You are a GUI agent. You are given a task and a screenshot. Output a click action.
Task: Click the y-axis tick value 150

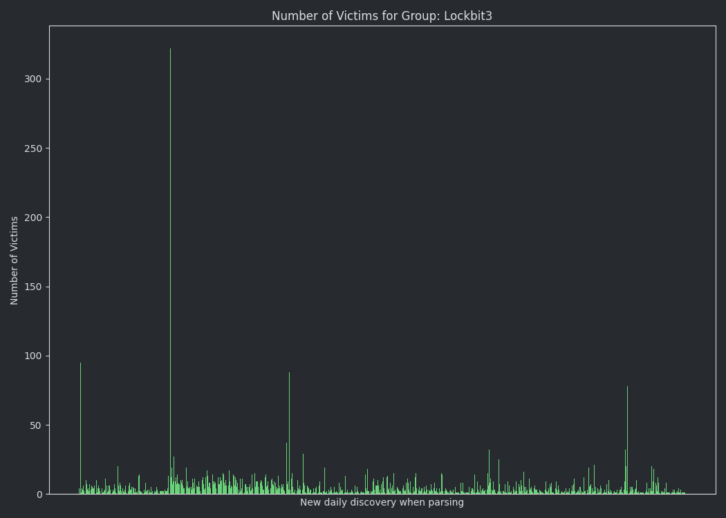[x=33, y=287]
